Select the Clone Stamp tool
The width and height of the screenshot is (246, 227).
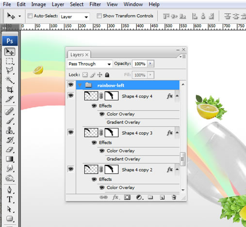tap(10, 130)
